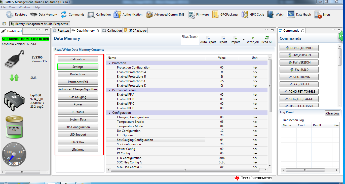Image resolution: width=345 pixels, height=184 pixels.
Task: Collapse the Permanent Failure group
Action: tap(109, 90)
